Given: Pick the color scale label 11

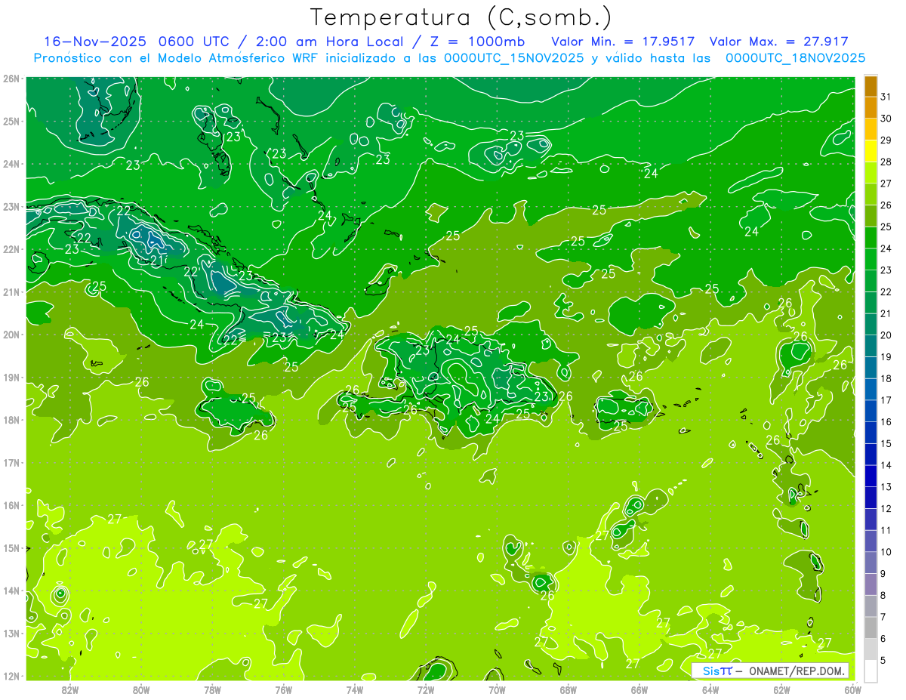Looking at the screenshot, I should [x=886, y=530].
